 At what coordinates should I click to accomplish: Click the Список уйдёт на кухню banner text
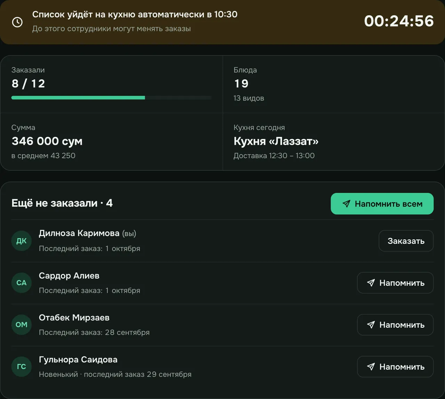135,14
